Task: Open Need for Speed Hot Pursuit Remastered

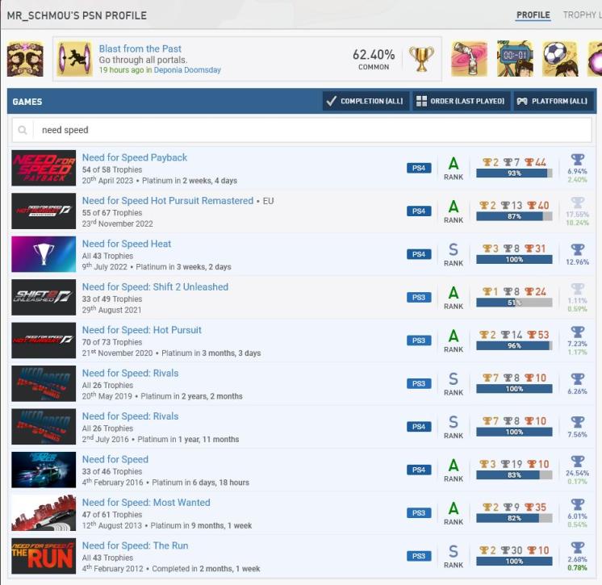Action: [167, 200]
